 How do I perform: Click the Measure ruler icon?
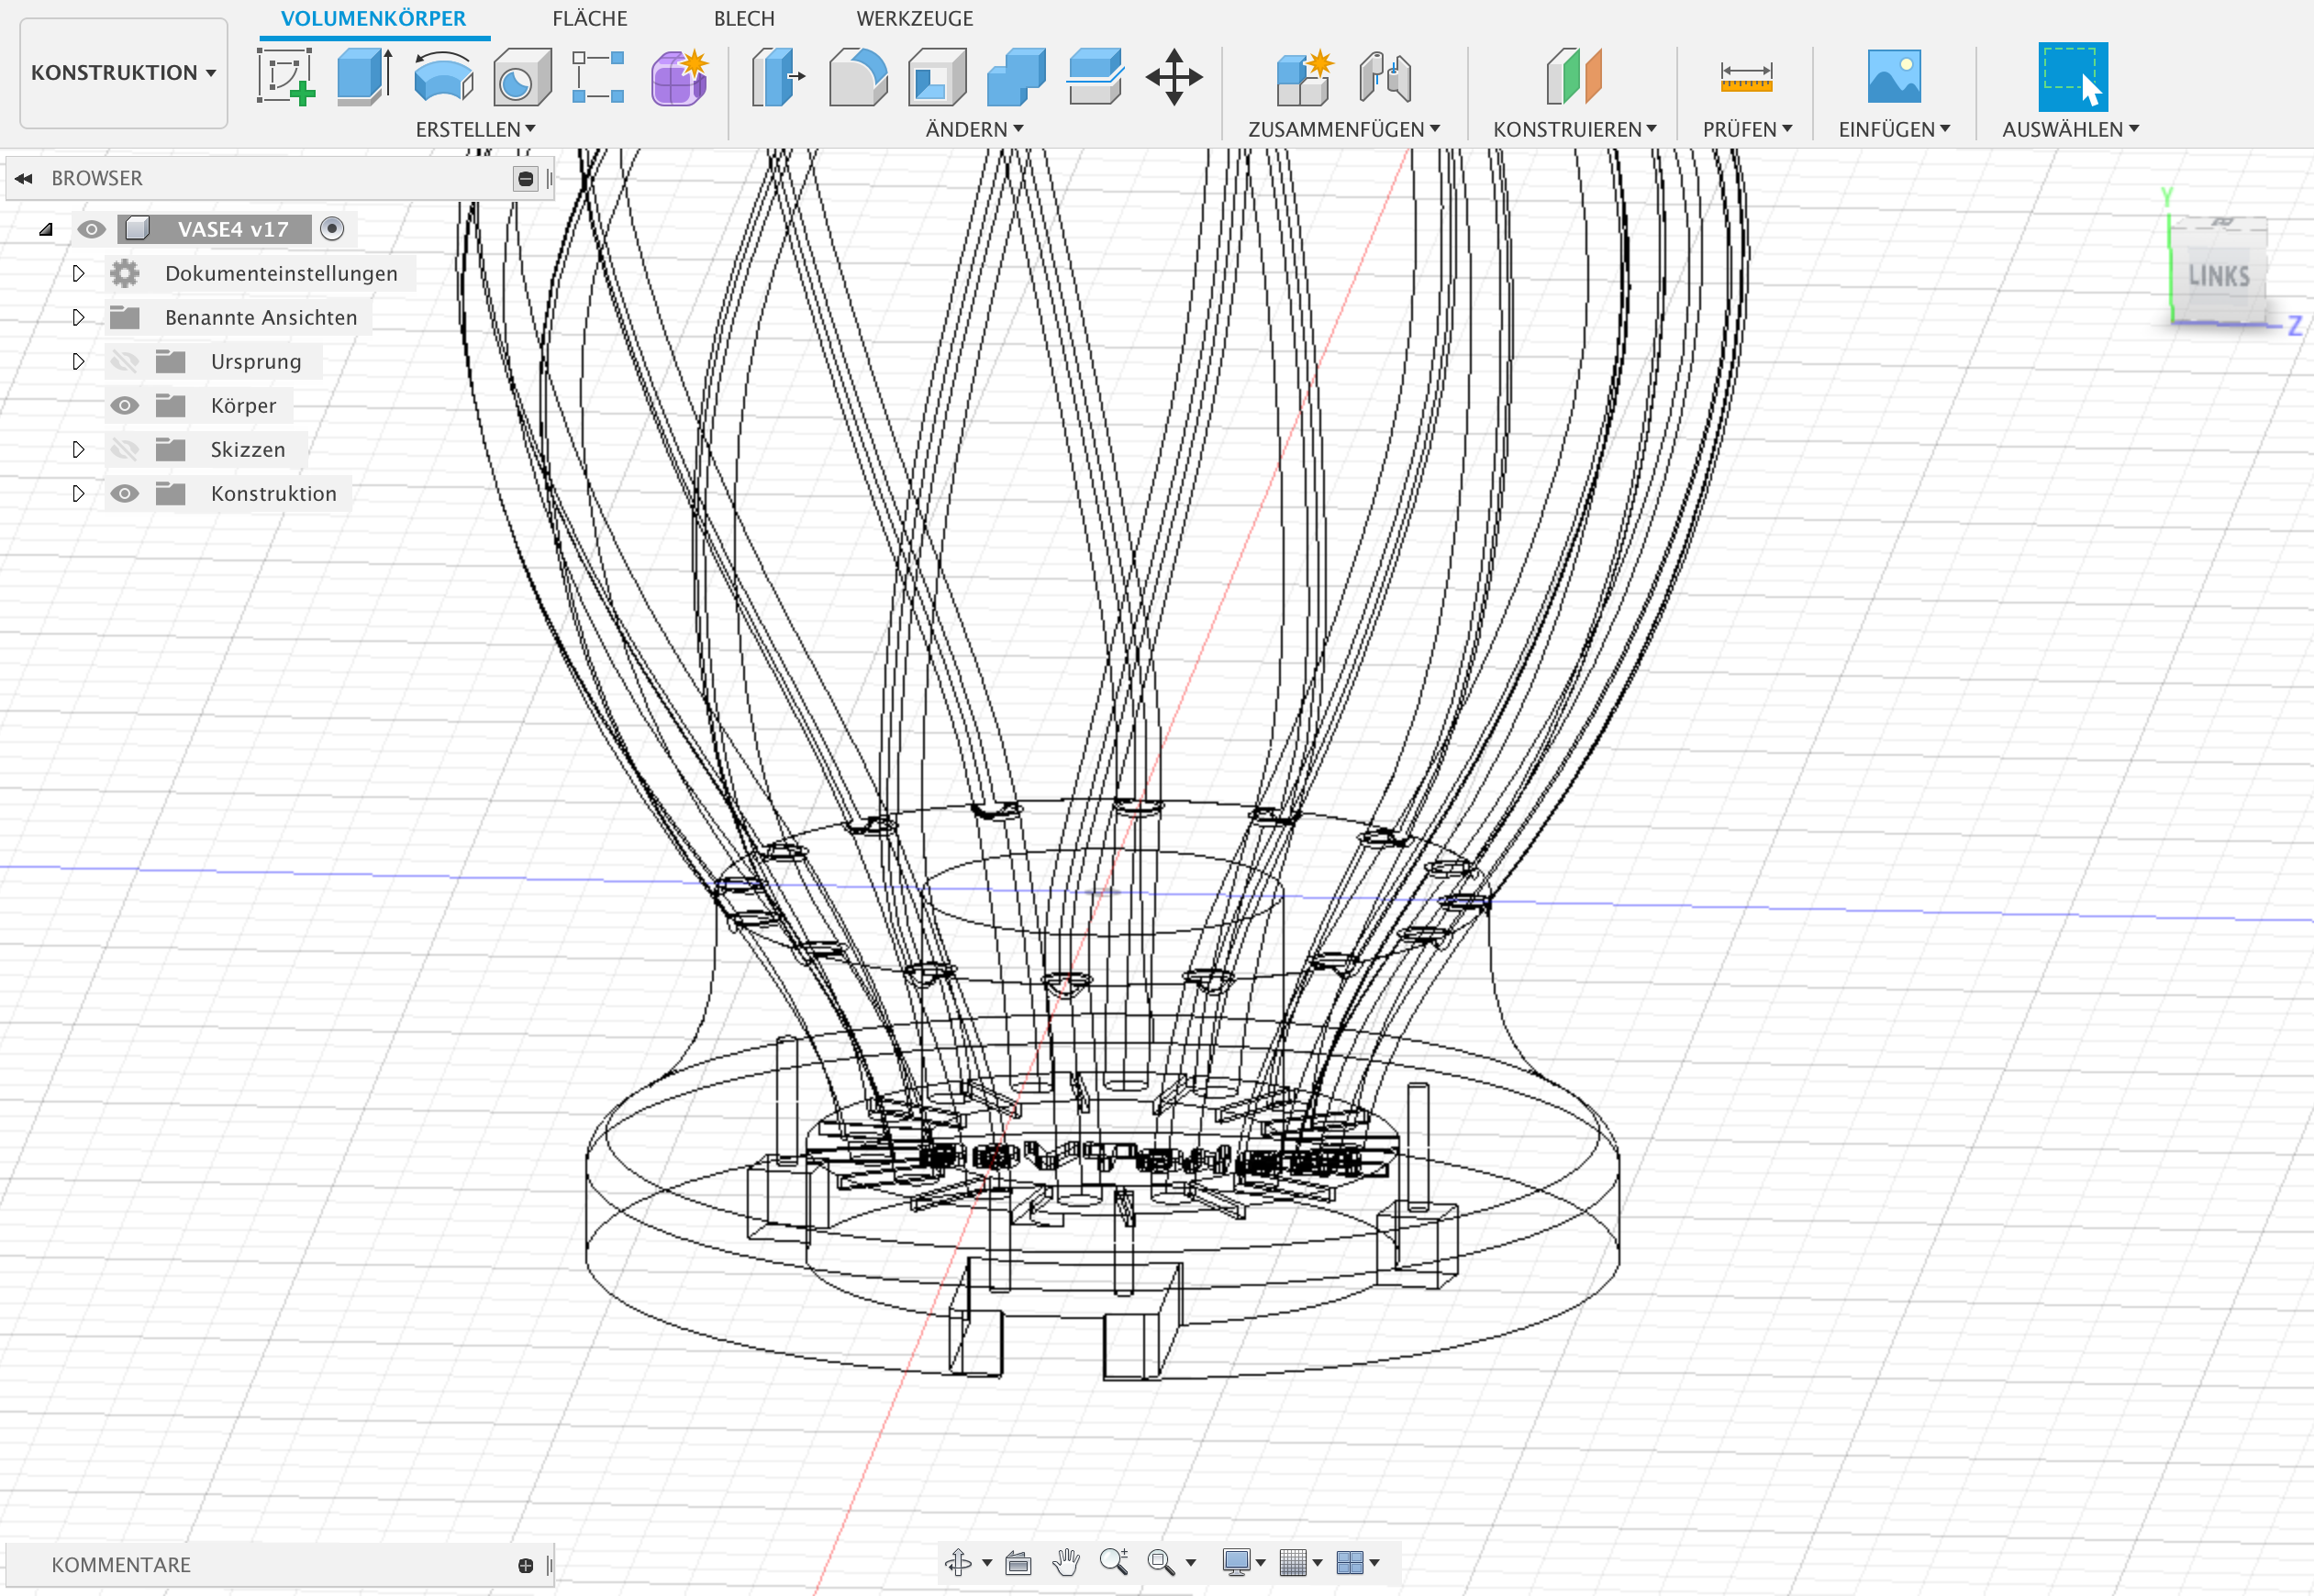click(x=1746, y=76)
